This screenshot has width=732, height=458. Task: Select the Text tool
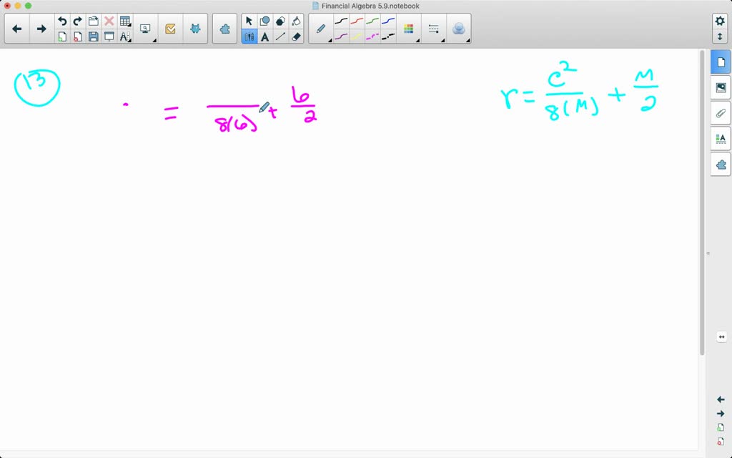click(264, 36)
